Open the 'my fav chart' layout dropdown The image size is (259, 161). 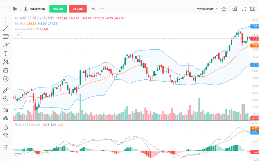(207, 9)
